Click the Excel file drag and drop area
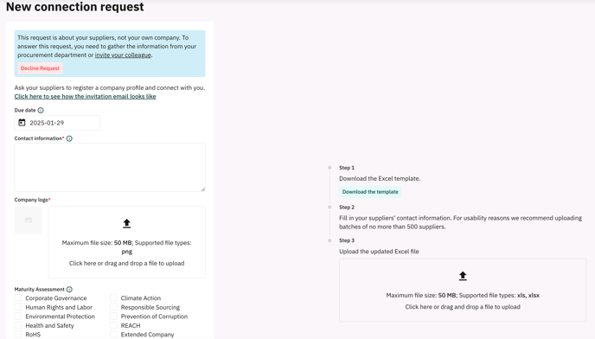Screen dimensions: 595x339 pos(463,291)
